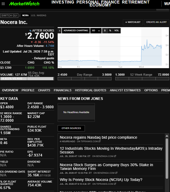Open 'Why Is Penny Stock Nocera Up Today?' headline

tap(101, 180)
